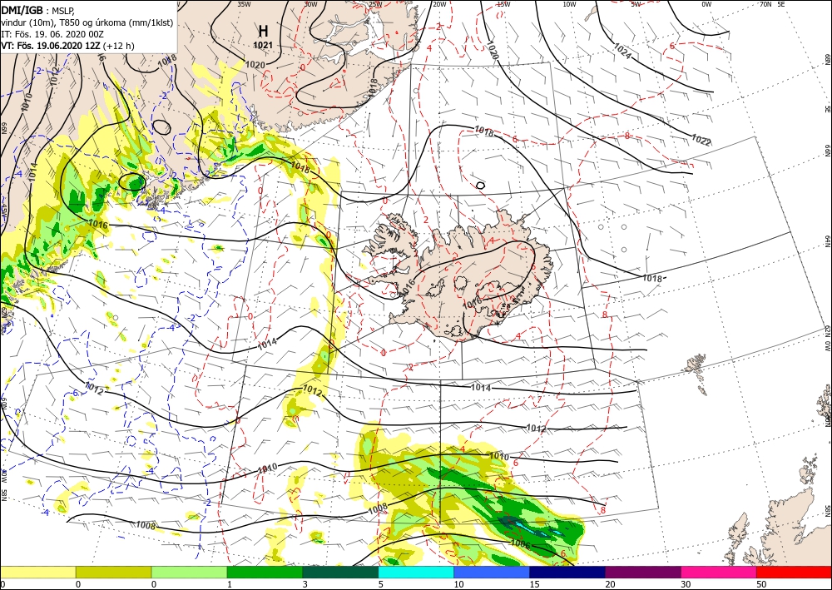Click the legend scale number '15'
The height and width of the screenshot is (590, 832).
[x=534, y=584]
